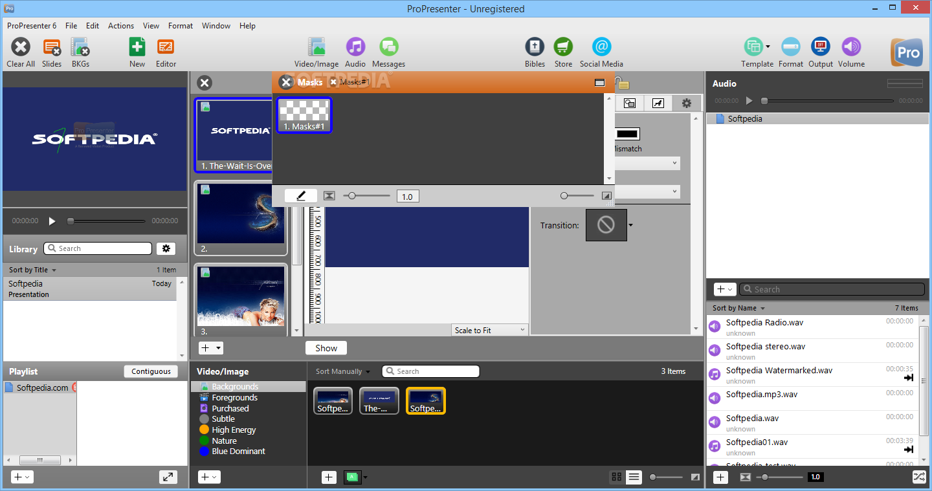Open the Audio bin toolbar icon
The height and width of the screenshot is (491, 932).
355,47
